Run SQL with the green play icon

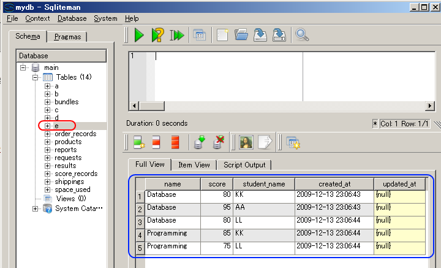[x=139, y=35]
